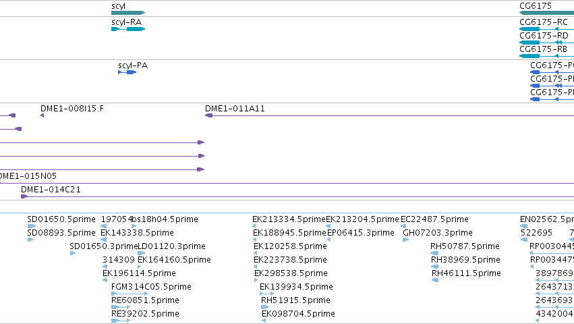574x324 pixels.
Task: Click the RH46111.5prime EST label
Action: (466, 273)
